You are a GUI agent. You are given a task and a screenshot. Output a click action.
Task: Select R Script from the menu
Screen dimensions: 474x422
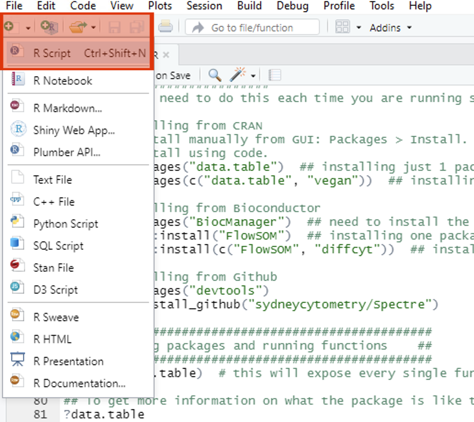click(52, 53)
